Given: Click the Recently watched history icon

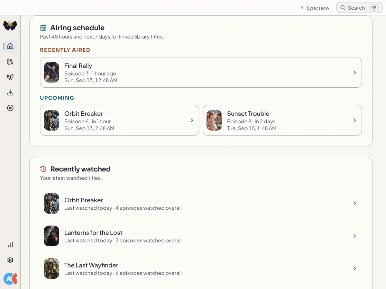Looking at the screenshot, I should coord(43,169).
